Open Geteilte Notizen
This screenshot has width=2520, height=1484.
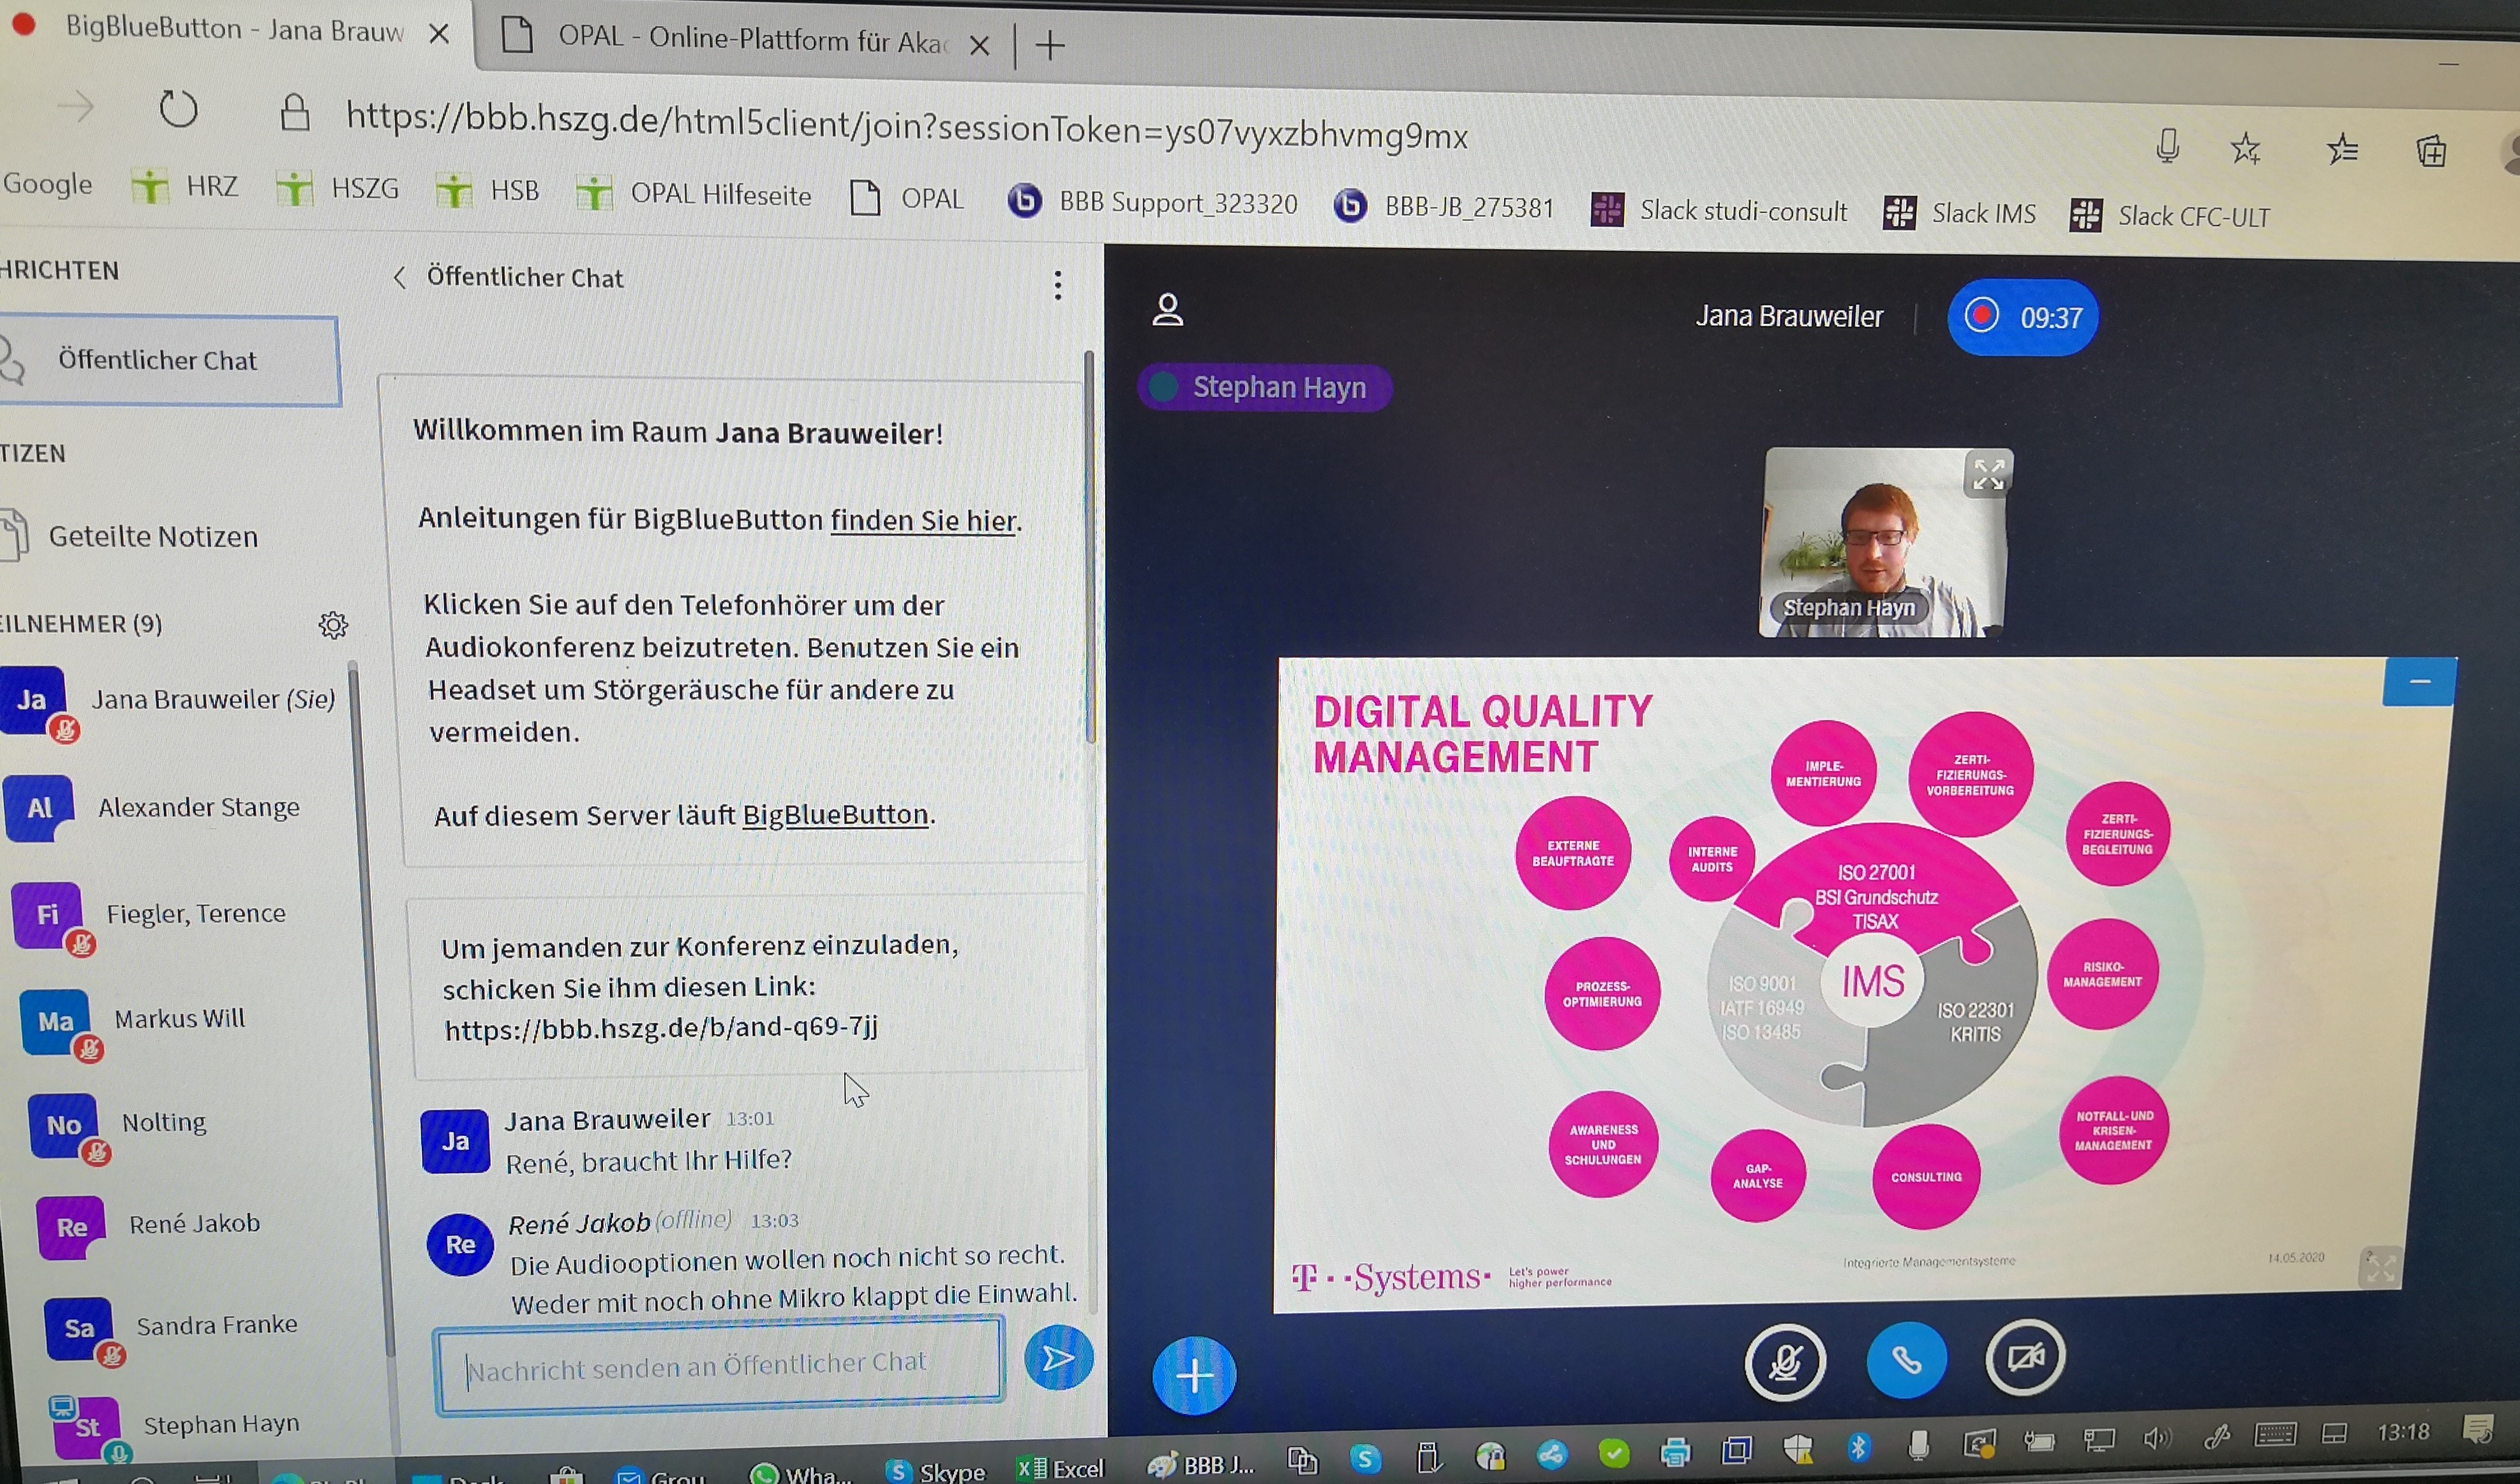[153, 537]
